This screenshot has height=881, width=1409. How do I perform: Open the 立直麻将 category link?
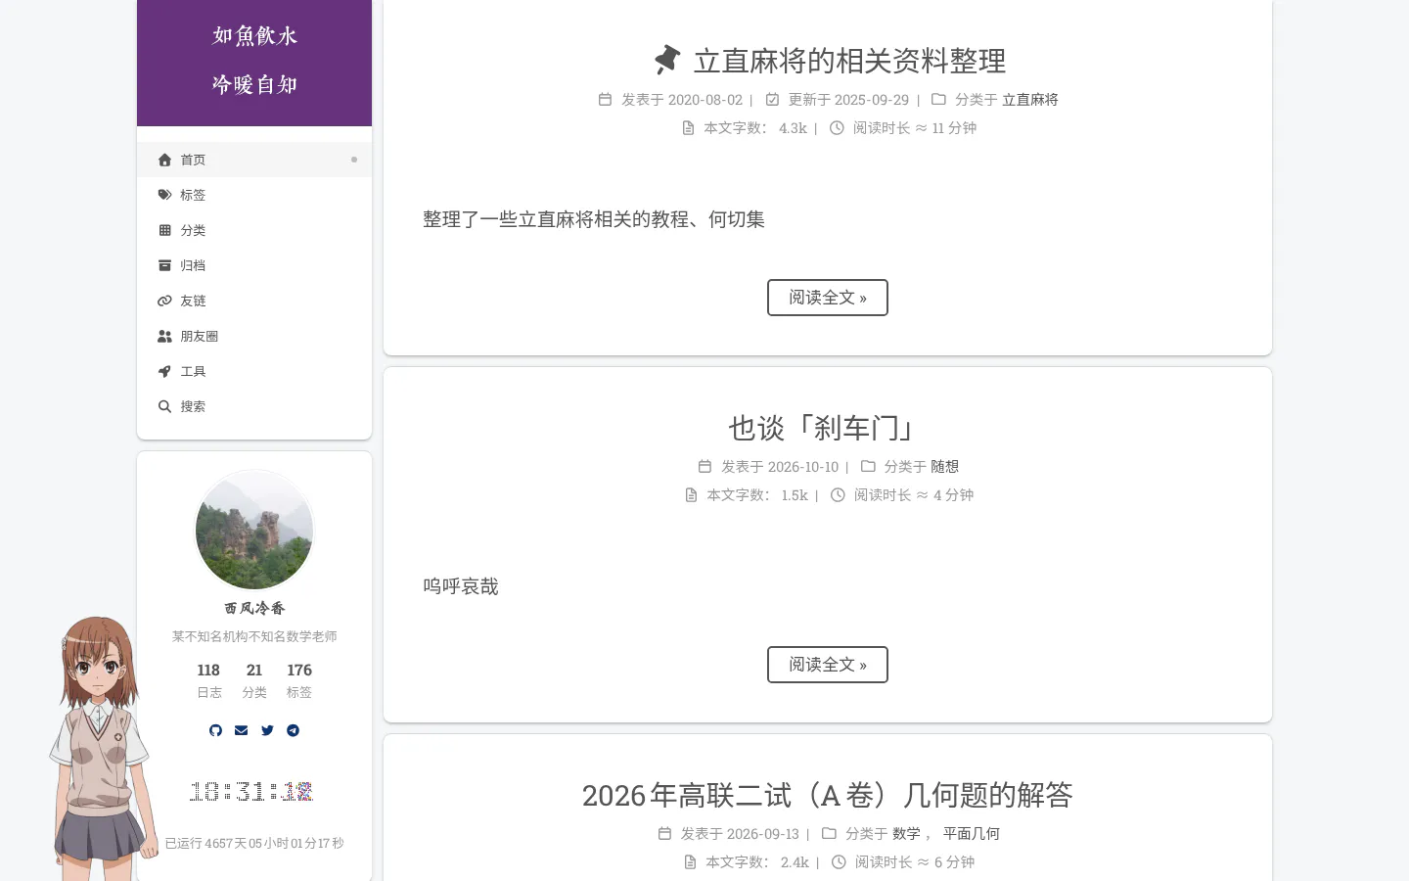[x=1030, y=100]
